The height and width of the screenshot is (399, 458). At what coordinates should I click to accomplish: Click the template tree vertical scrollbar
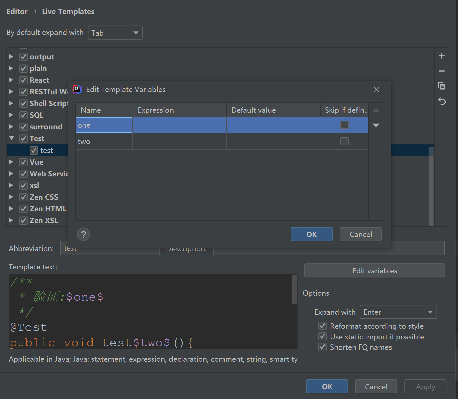point(431,187)
